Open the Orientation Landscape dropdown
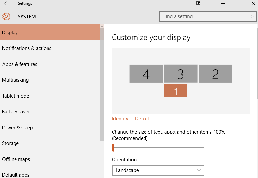Image resolution: width=258 pixels, height=178 pixels. pyautogui.click(x=158, y=170)
